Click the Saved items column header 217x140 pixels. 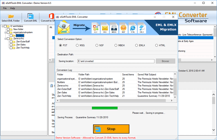pyautogui.click(x=129, y=74)
